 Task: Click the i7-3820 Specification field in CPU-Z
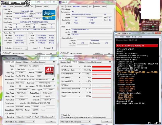[x=34, y=22]
